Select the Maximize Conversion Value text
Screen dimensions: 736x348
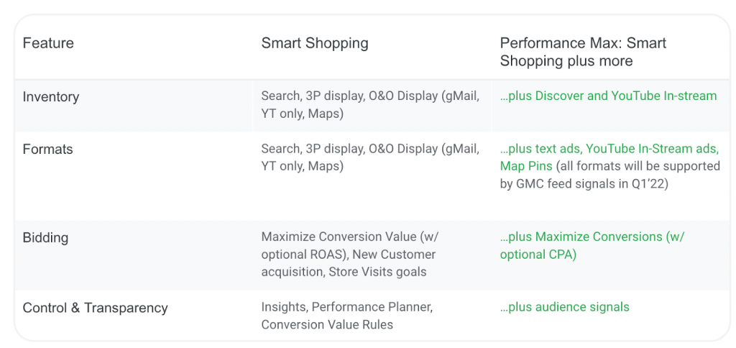click(x=339, y=237)
